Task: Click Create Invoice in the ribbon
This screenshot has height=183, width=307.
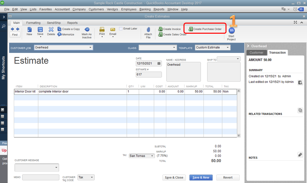Action: point(170,29)
